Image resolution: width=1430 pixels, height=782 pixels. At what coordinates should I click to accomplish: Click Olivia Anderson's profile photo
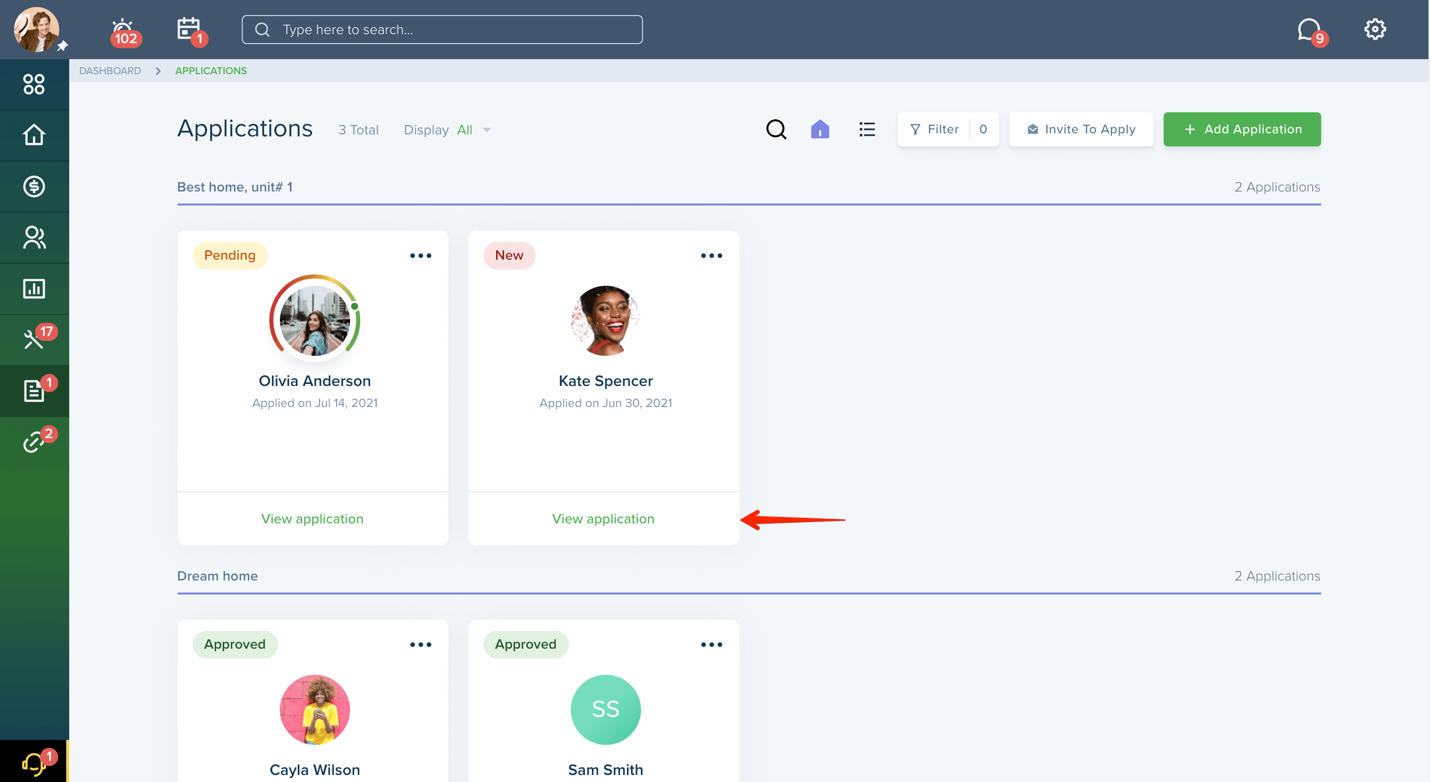coord(315,320)
